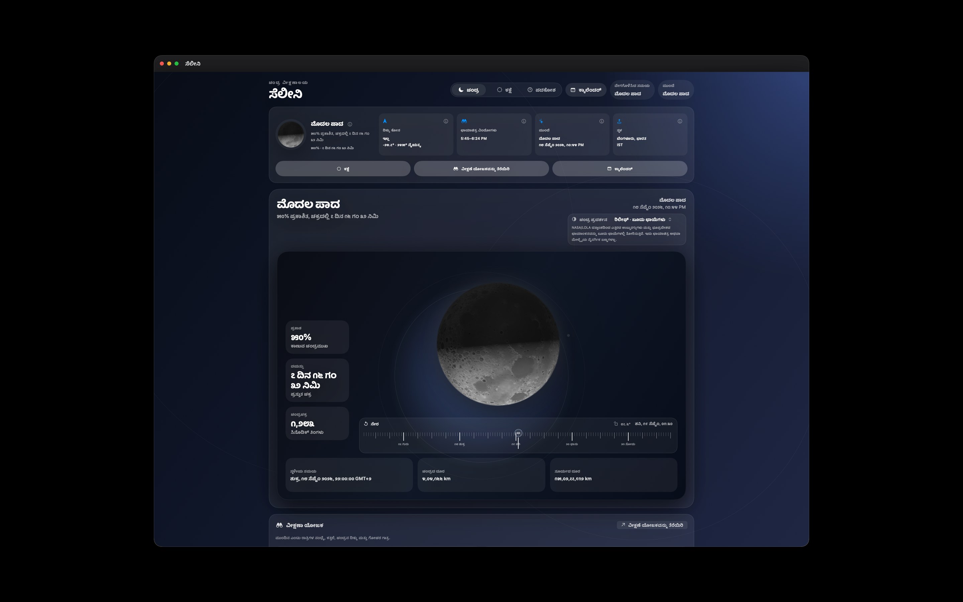Click the ೧೮ ಶುಕ್ರ timeline marker
Image resolution: width=963 pixels, height=602 pixels.
[460, 444]
